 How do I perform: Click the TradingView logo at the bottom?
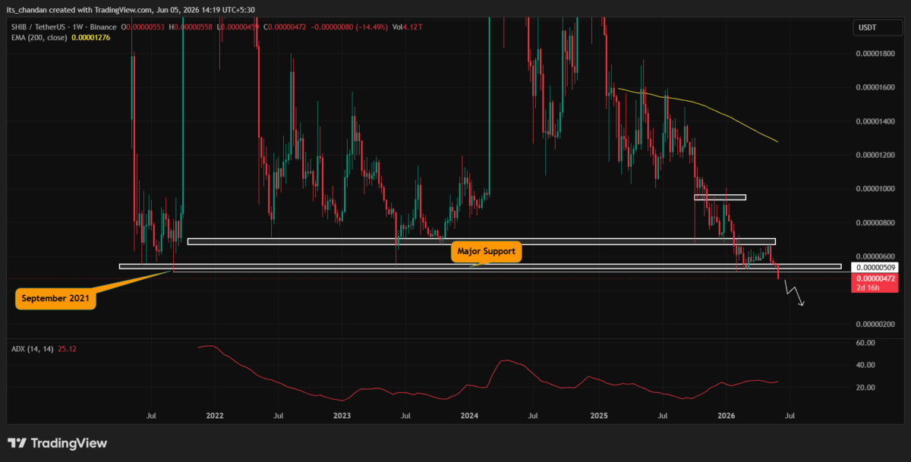58,443
